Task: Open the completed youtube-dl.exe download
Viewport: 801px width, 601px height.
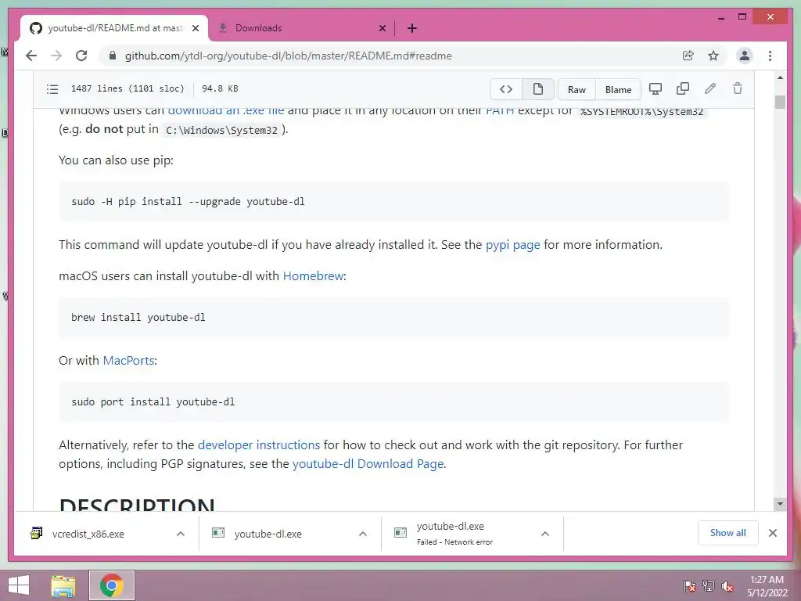Action: pyautogui.click(x=268, y=534)
